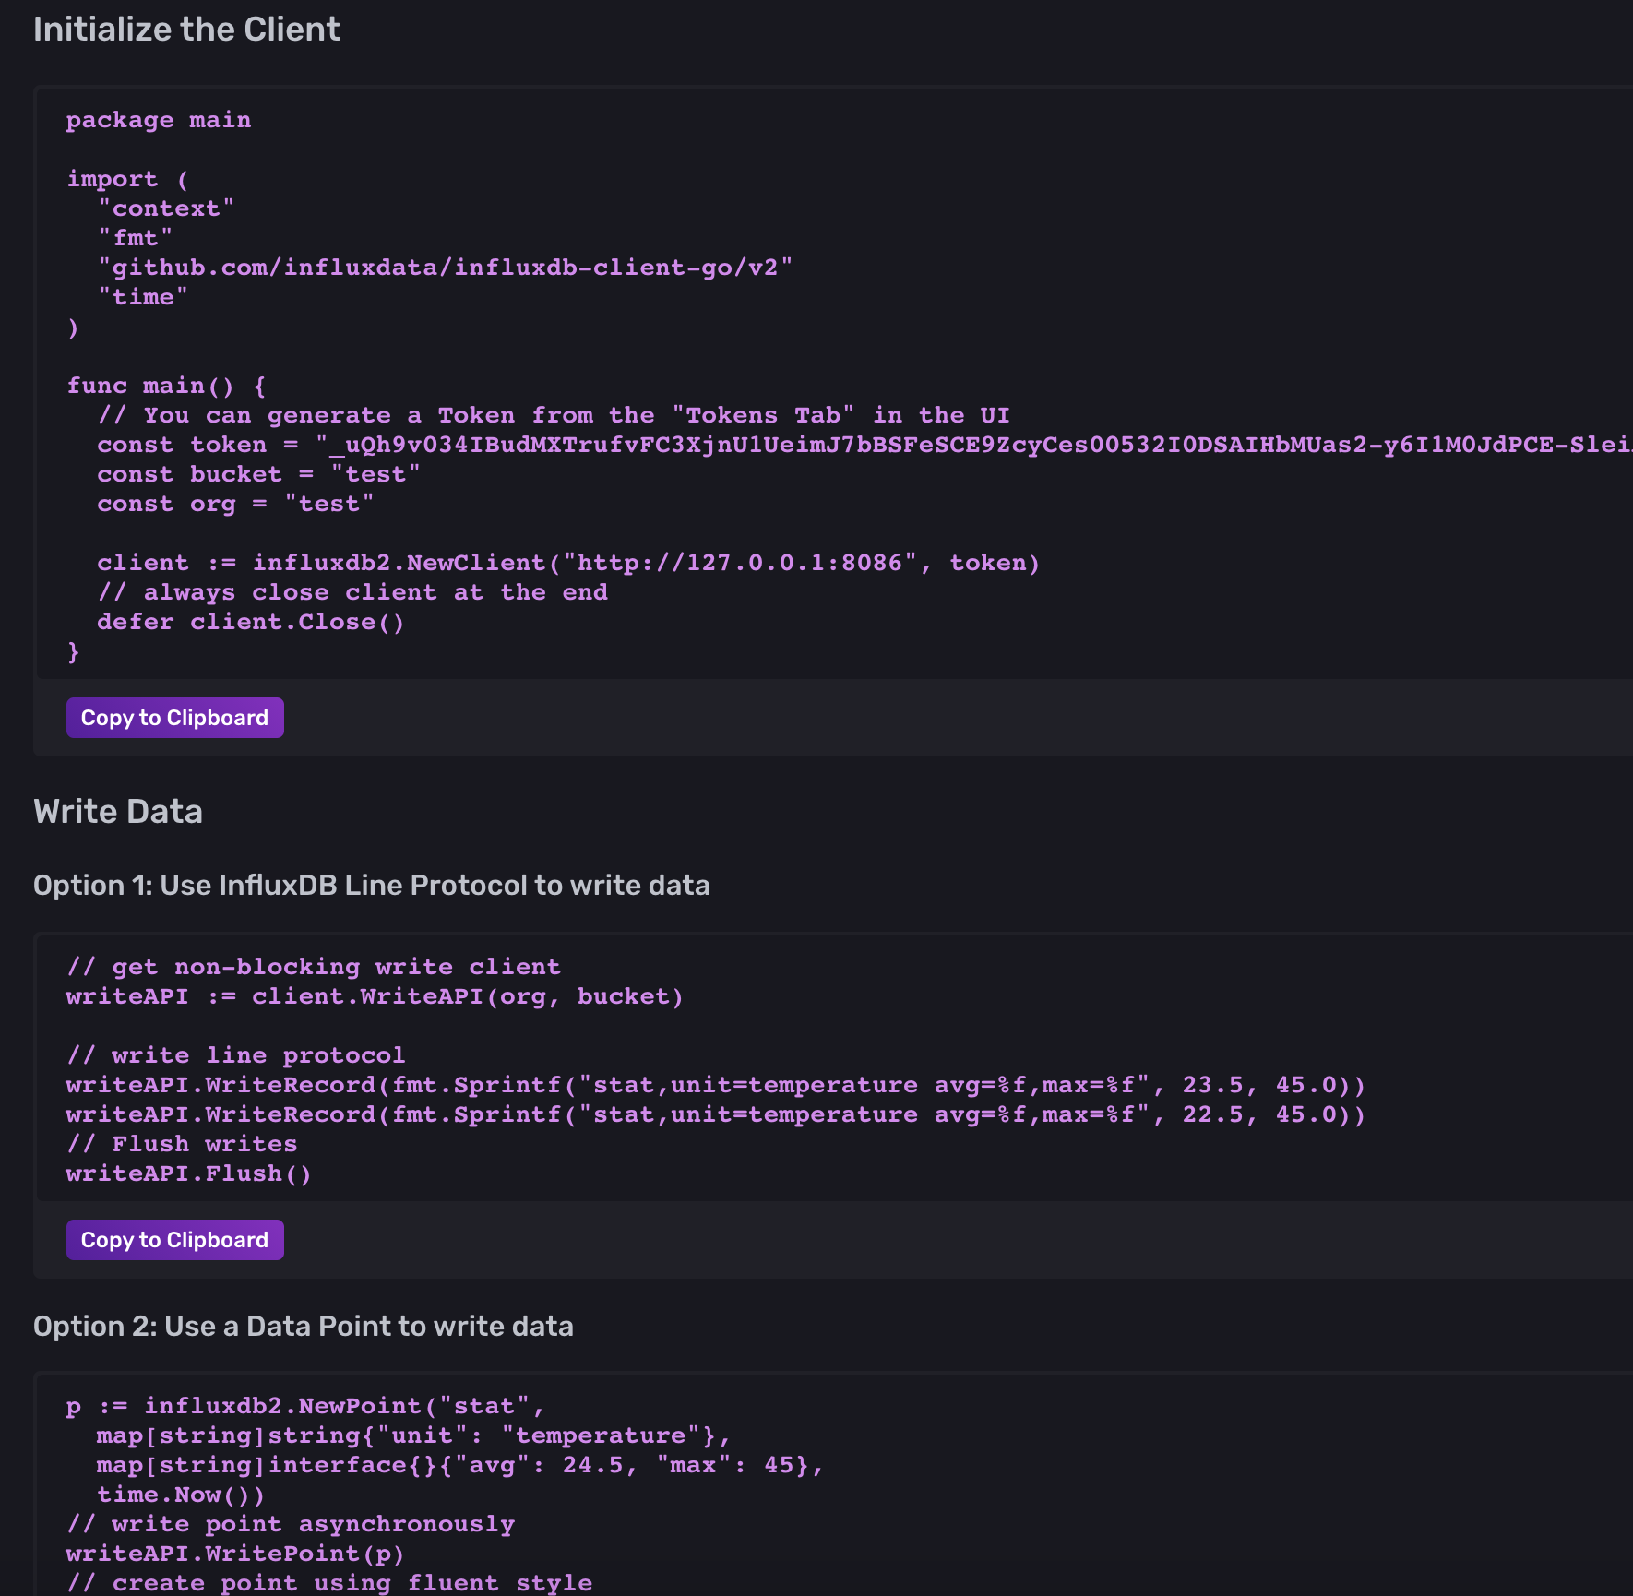Click 'Option 2: Use a Data Point' subheading
Screen dimensions: 1633x1596
[304, 1327]
